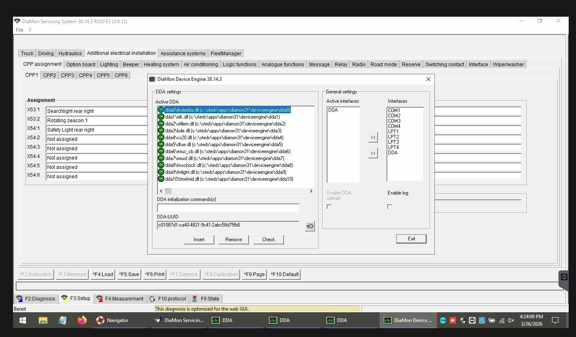Open the ? help menu

tap(30, 30)
